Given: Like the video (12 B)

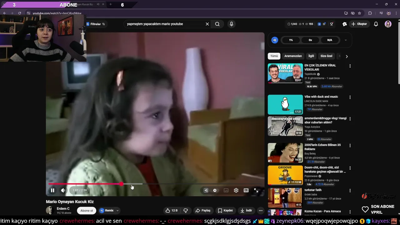Looking at the screenshot, I should 171,211.
